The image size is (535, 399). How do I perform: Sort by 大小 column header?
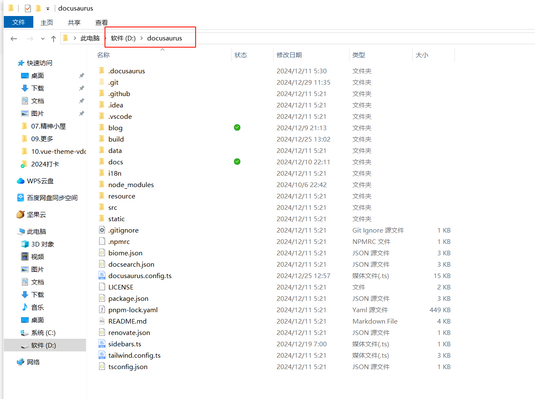tap(422, 55)
